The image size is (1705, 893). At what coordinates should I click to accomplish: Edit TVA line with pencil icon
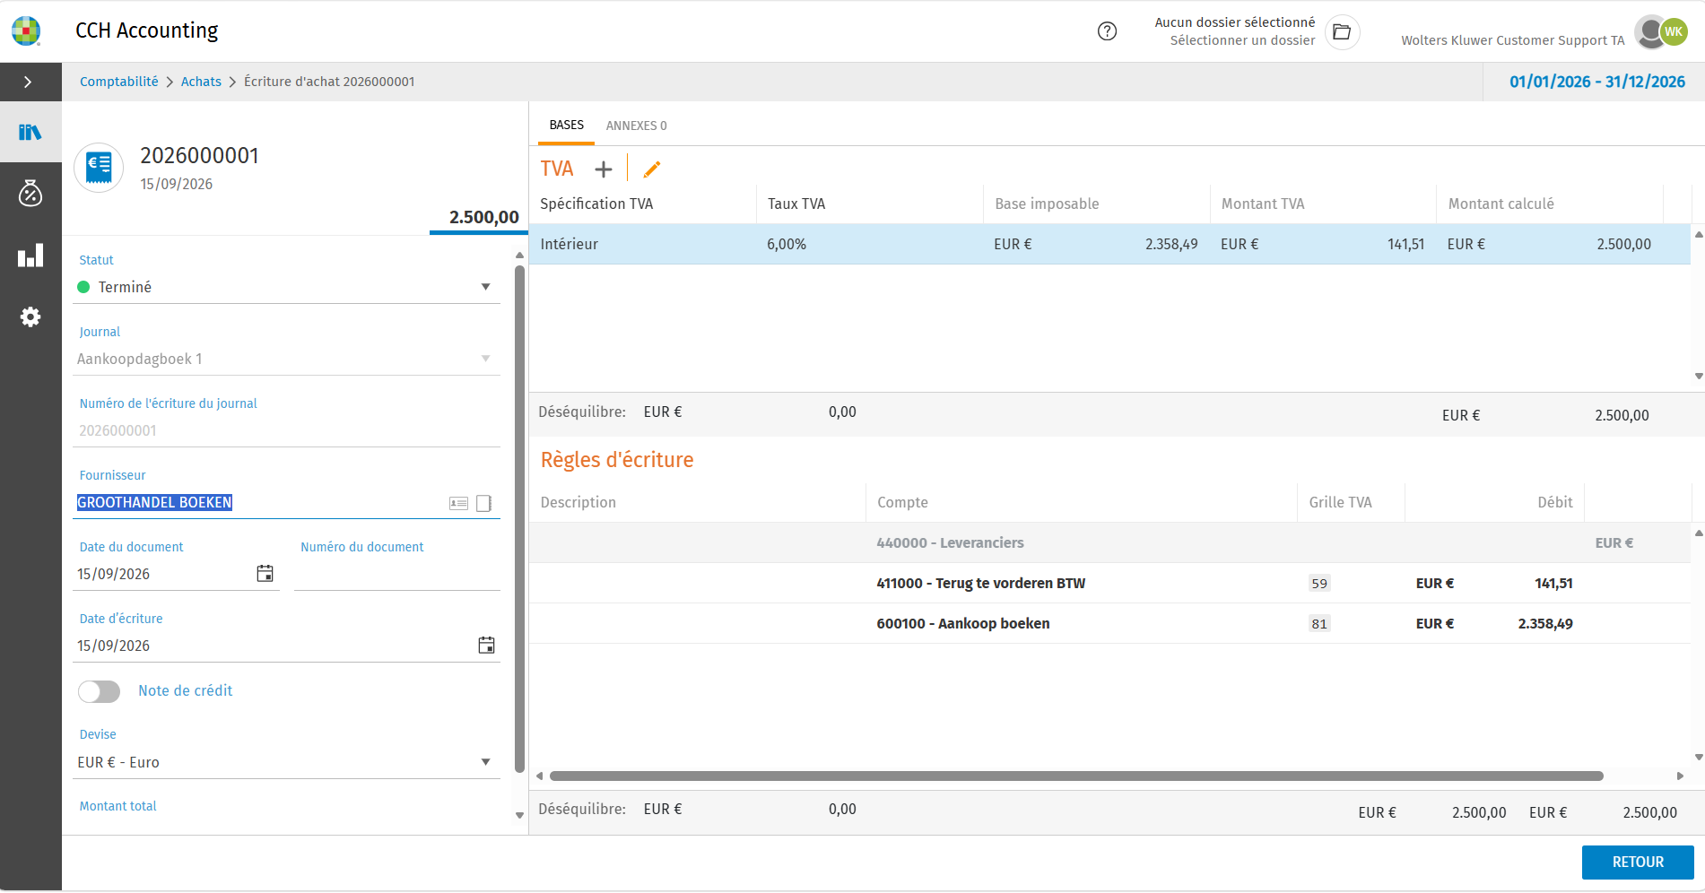[652, 169]
